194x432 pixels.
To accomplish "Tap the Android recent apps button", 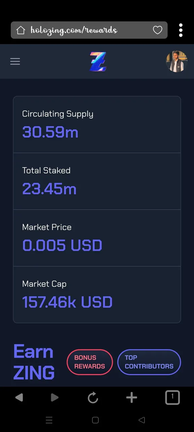I will click(49, 420).
